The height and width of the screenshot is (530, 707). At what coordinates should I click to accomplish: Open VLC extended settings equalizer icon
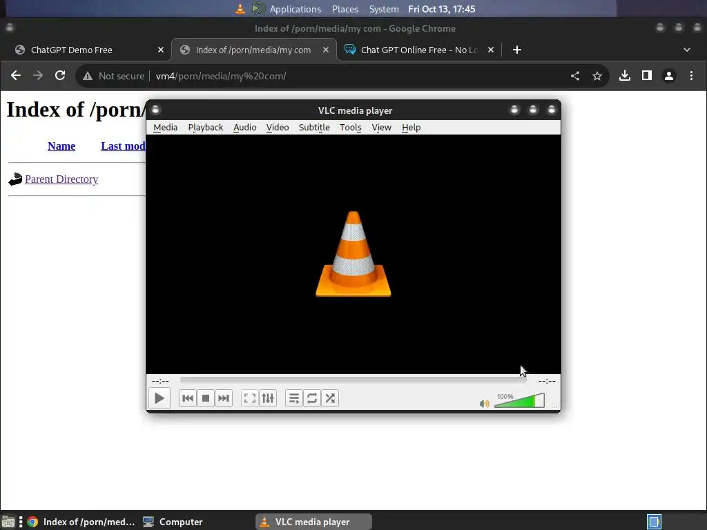pyautogui.click(x=268, y=398)
